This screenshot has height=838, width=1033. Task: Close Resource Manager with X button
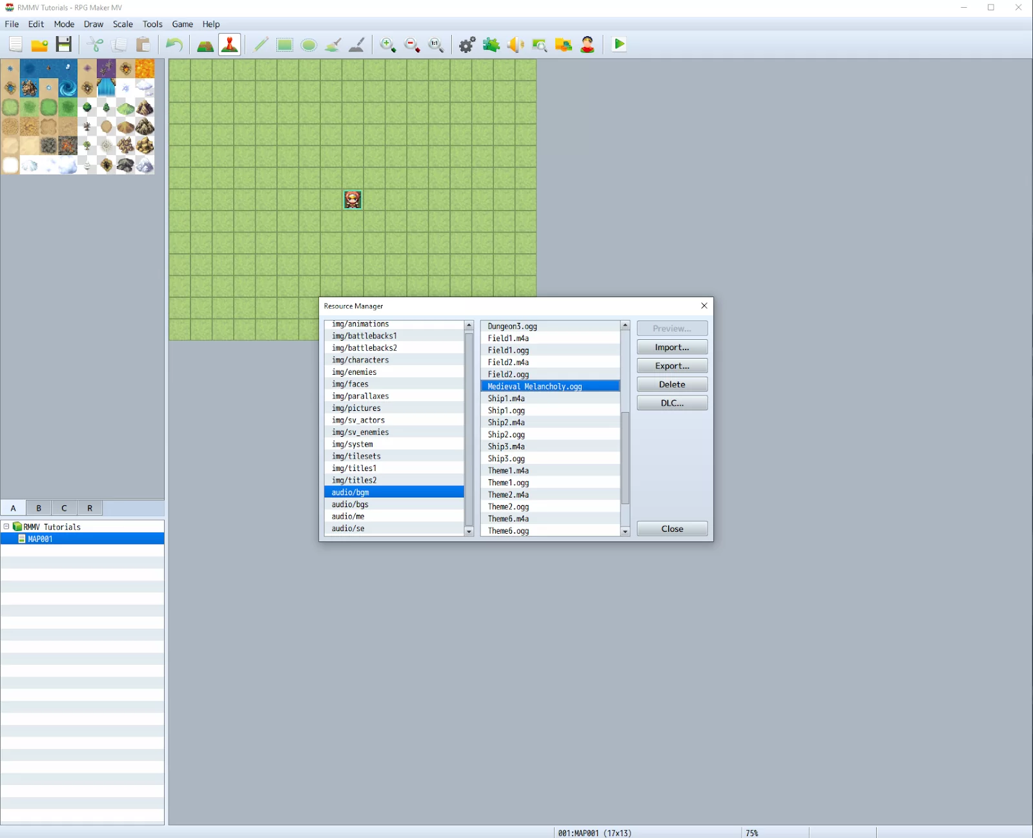[x=704, y=306]
